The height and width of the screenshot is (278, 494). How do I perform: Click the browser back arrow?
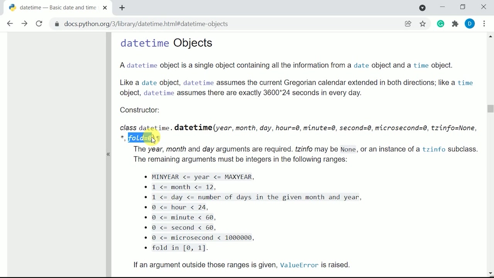10,24
